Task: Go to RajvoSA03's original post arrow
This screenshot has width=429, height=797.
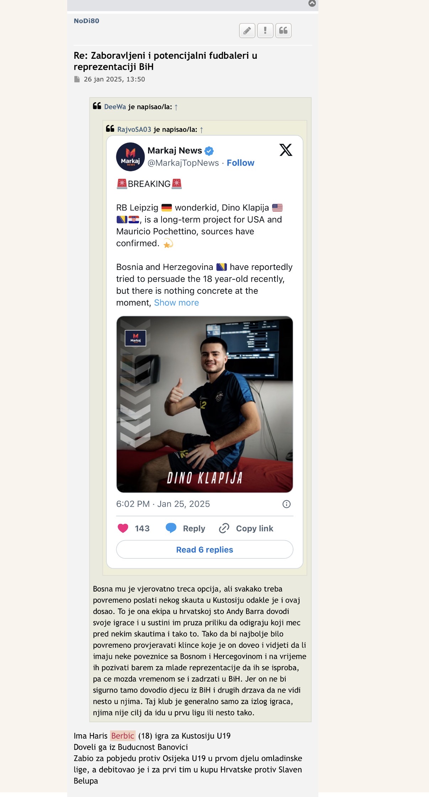Action: click(201, 130)
